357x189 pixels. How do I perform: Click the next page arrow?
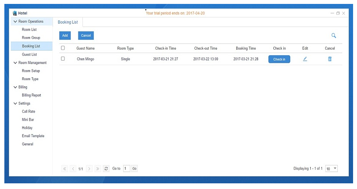89,169
